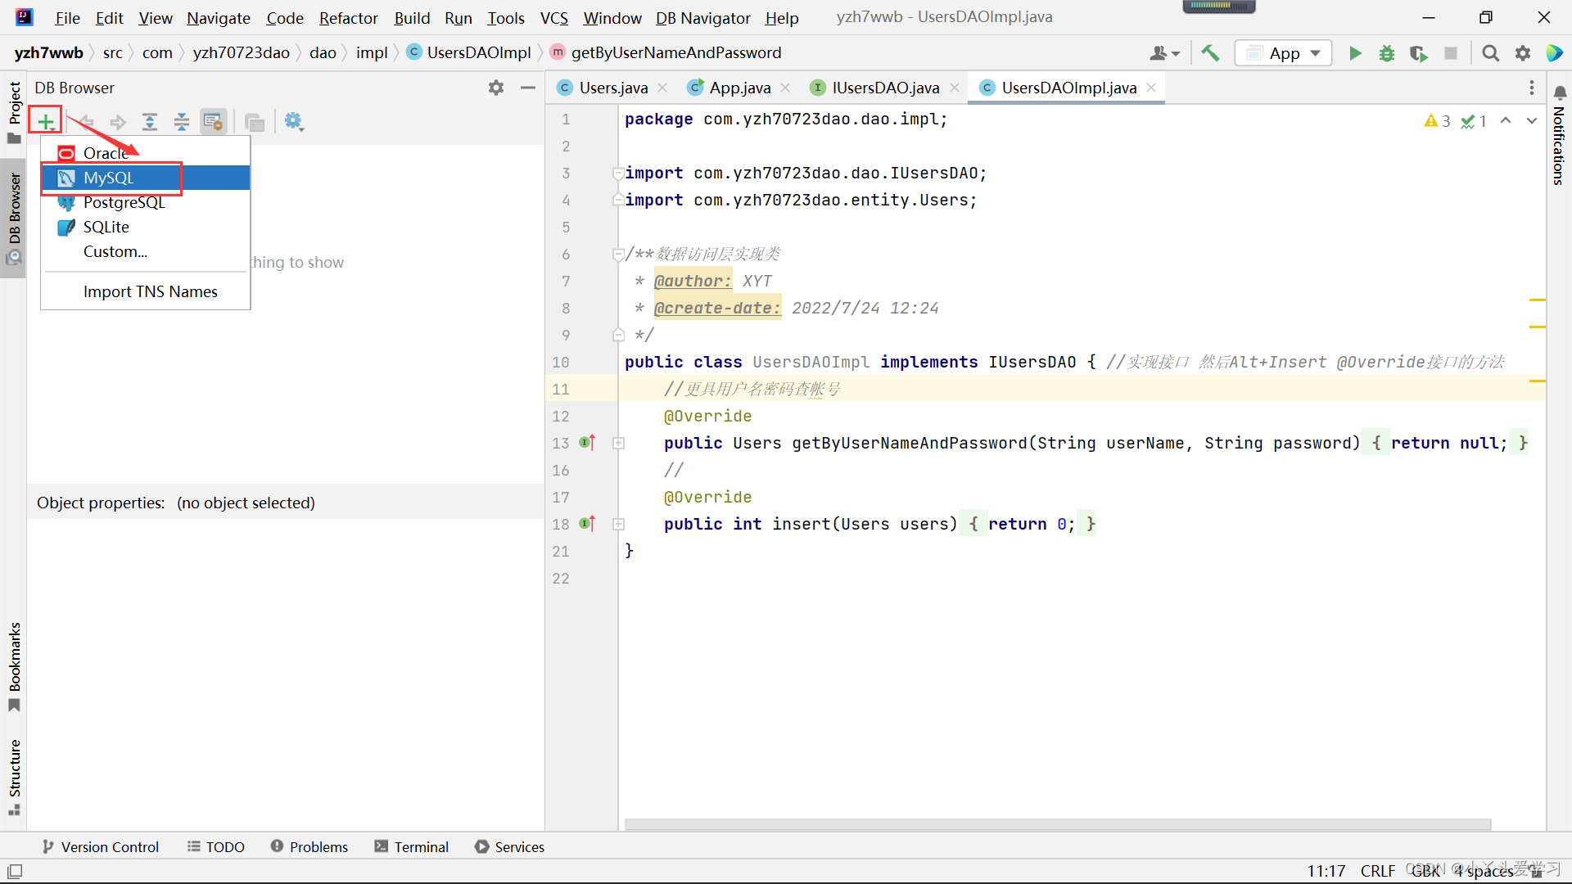The image size is (1572, 884).
Task: Open DB Browser settings gear in toolbar
Action: point(294,122)
